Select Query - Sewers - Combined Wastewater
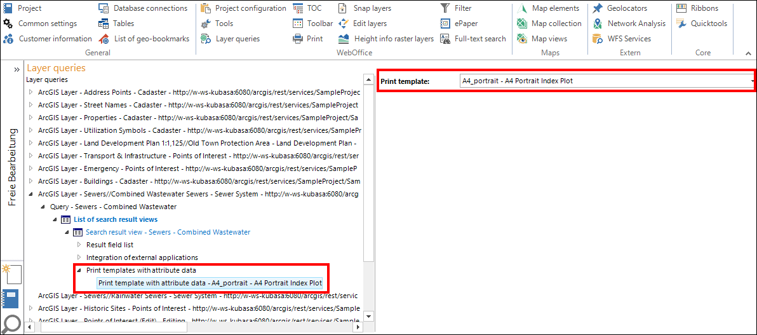This screenshot has height=335, width=757. (113, 207)
